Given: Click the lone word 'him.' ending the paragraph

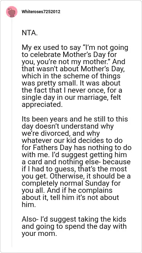Looking at the screenshot, I should (28, 205).
